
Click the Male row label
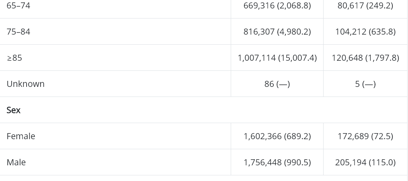coord(16,162)
